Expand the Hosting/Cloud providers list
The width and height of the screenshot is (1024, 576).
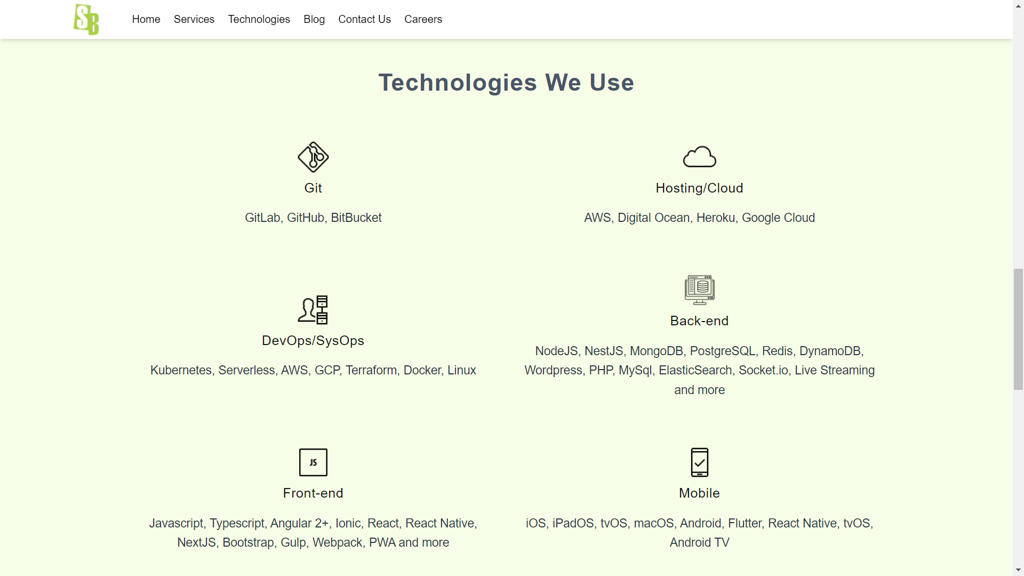tap(699, 217)
